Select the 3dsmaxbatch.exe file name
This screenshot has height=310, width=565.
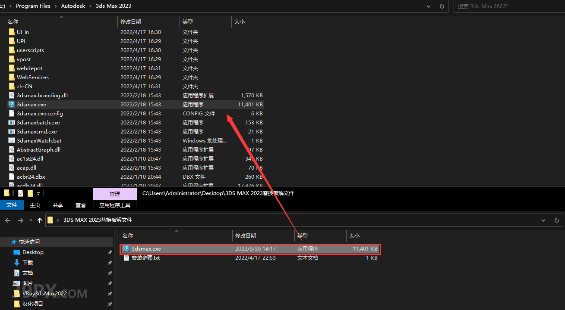(x=38, y=122)
